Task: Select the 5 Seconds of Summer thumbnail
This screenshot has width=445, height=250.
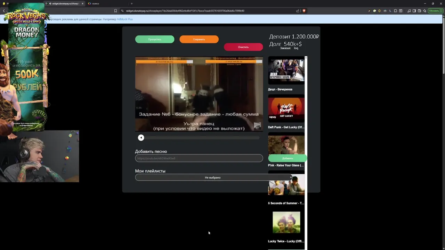Action: [286, 184]
